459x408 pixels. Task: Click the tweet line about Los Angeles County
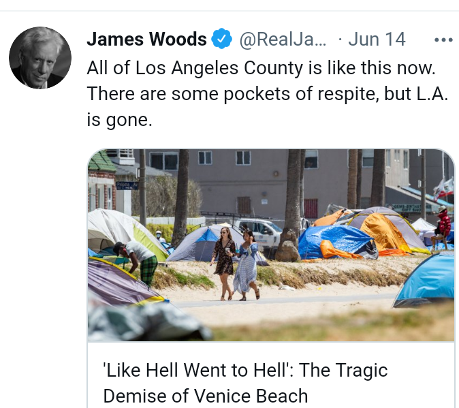(261, 68)
